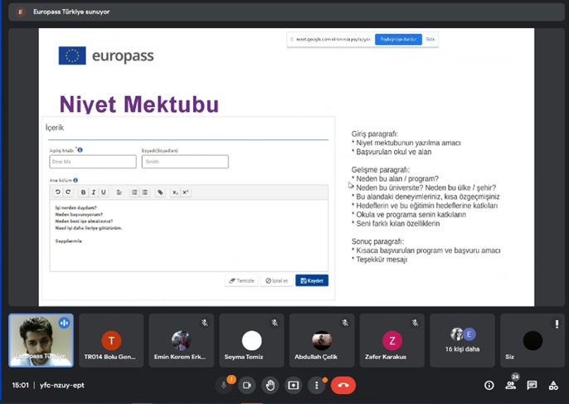Show the participants list panel
The image size is (569, 404).
pos(510,385)
